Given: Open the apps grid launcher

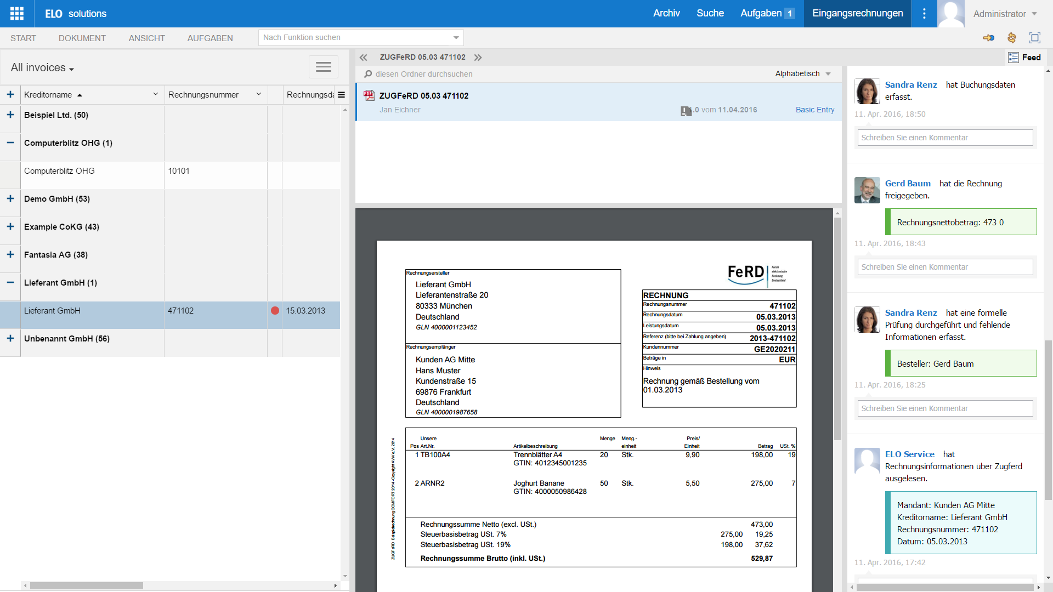Looking at the screenshot, I should [x=17, y=14].
